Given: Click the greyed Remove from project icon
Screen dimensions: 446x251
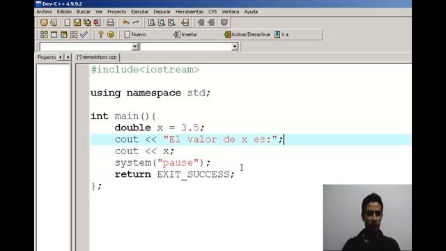Looking at the screenshot, I should (210, 22).
